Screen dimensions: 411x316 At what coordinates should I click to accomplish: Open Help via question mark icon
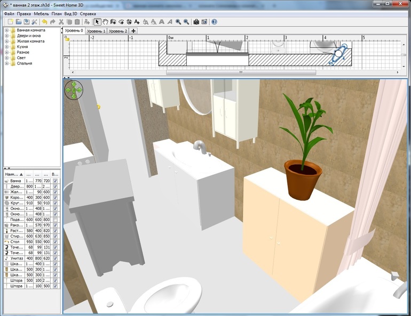tap(215, 22)
